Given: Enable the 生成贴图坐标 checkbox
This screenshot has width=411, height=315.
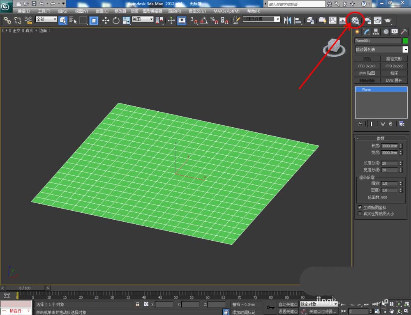Looking at the screenshot, I should click(360, 208).
